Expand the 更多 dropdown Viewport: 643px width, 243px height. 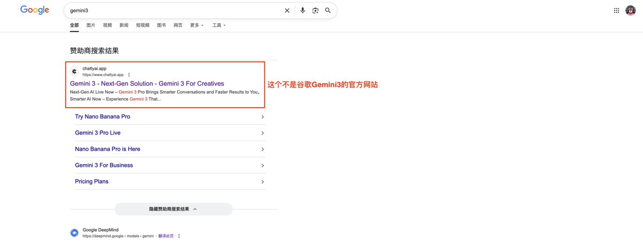click(197, 25)
